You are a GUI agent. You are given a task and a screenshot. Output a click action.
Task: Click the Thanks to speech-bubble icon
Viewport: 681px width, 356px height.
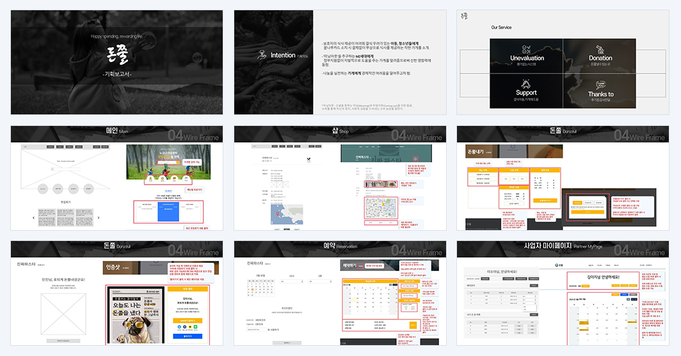point(600,85)
